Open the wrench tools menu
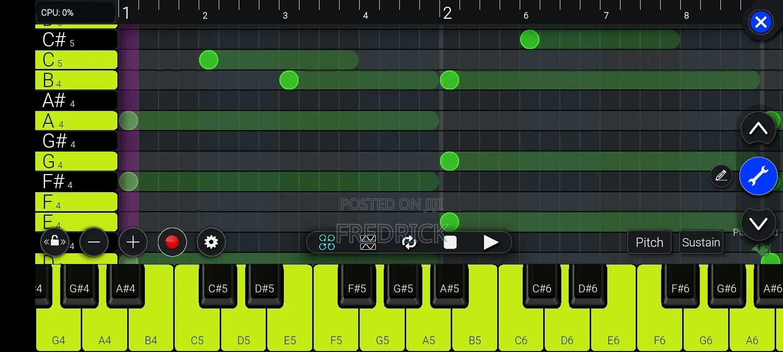783x352 pixels. point(758,176)
